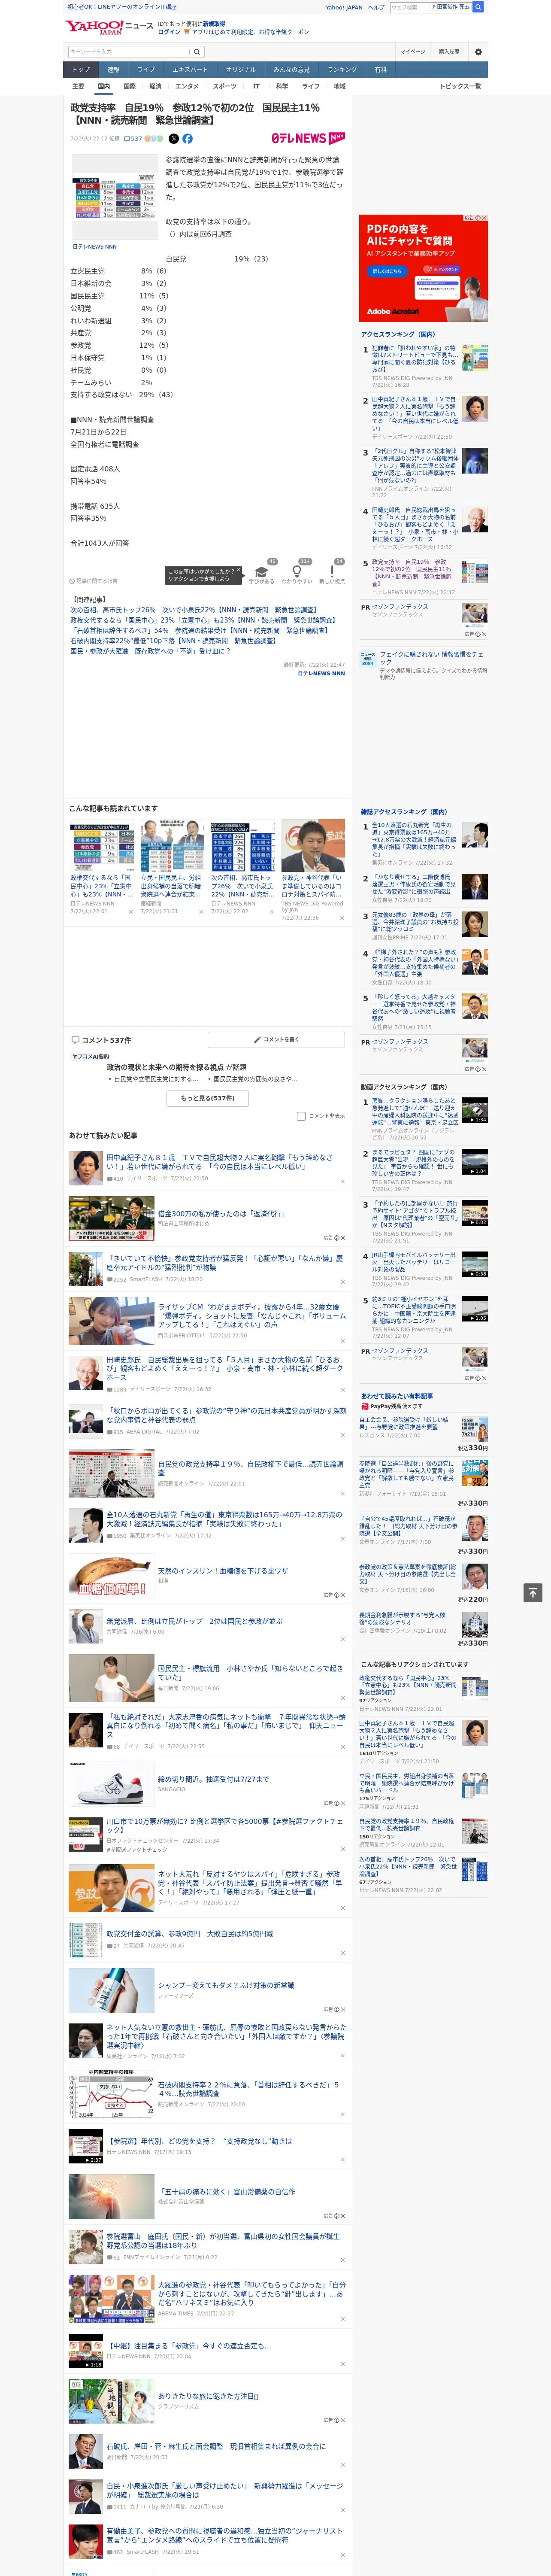
Task: Open settings via the gear icon
Action: click(478, 52)
